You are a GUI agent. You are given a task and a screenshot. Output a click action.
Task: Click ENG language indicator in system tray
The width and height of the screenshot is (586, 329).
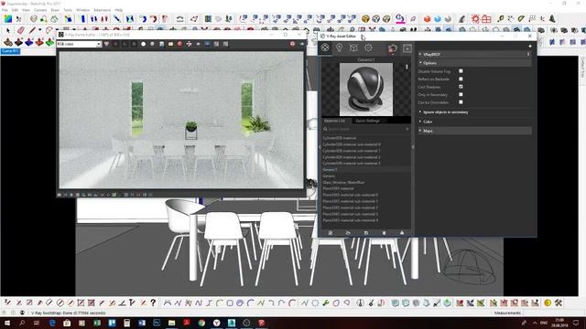pos(544,323)
